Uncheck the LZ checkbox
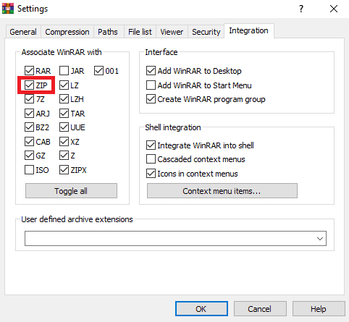The width and height of the screenshot is (349, 322). pos(64,85)
